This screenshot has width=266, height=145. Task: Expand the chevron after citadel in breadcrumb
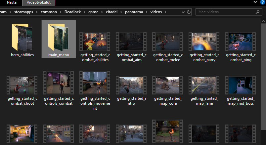tap(121, 12)
